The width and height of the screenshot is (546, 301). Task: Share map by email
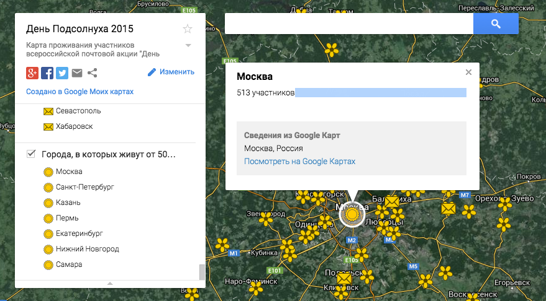(77, 73)
